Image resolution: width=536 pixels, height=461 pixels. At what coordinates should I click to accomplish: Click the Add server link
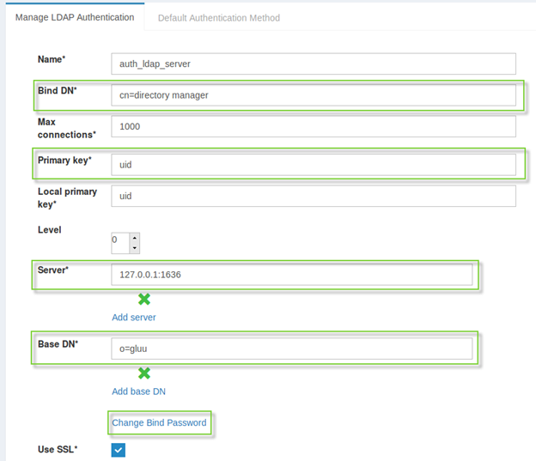click(x=133, y=317)
